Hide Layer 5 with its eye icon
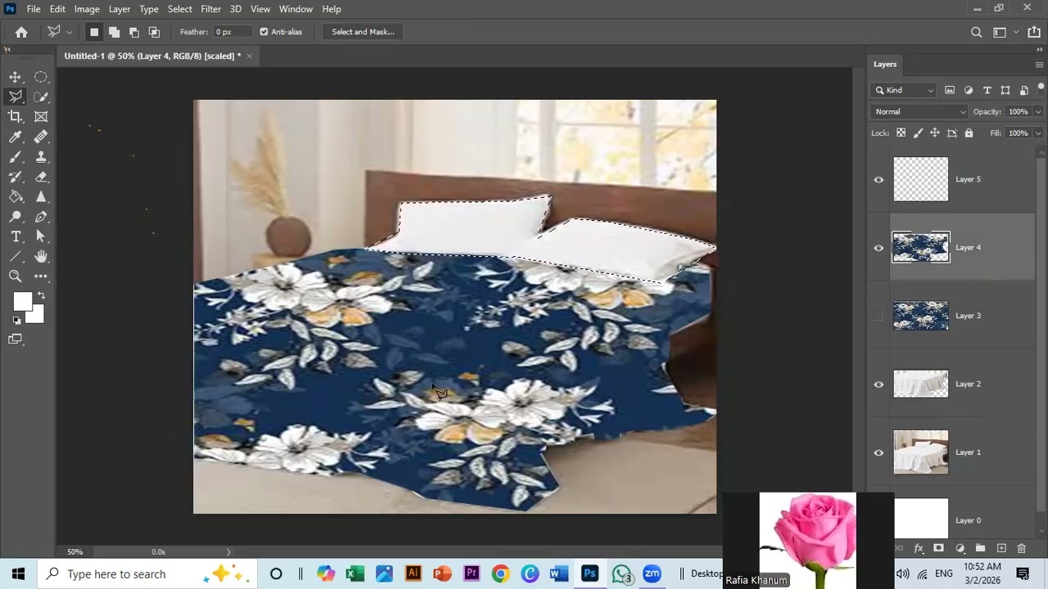This screenshot has height=589, width=1048. [879, 180]
